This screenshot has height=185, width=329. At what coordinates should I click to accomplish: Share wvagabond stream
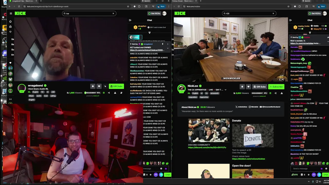[x=109, y=93]
